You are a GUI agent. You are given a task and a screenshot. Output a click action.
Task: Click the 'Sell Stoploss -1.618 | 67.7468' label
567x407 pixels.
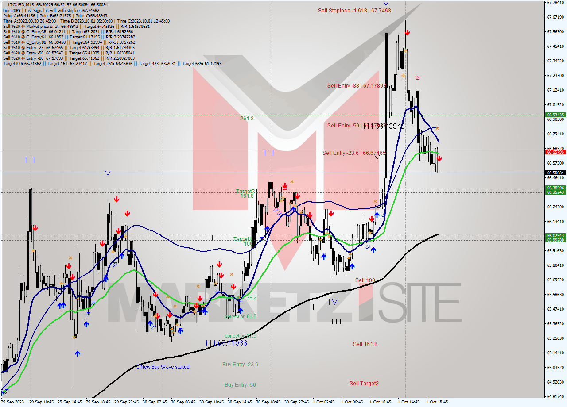(x=354, y=10)
